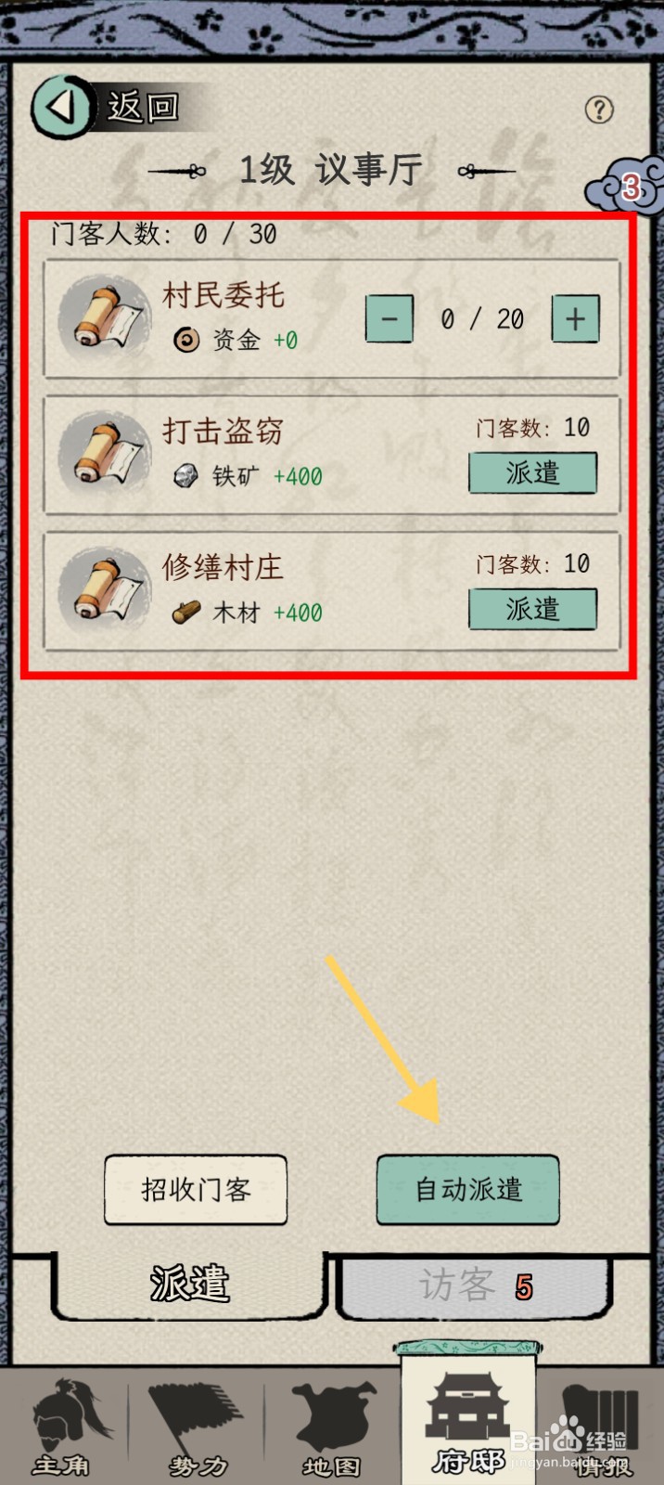Open the help question mark icon
Image resolution: width=664 pixels, height=1485 pixels.
599,110
